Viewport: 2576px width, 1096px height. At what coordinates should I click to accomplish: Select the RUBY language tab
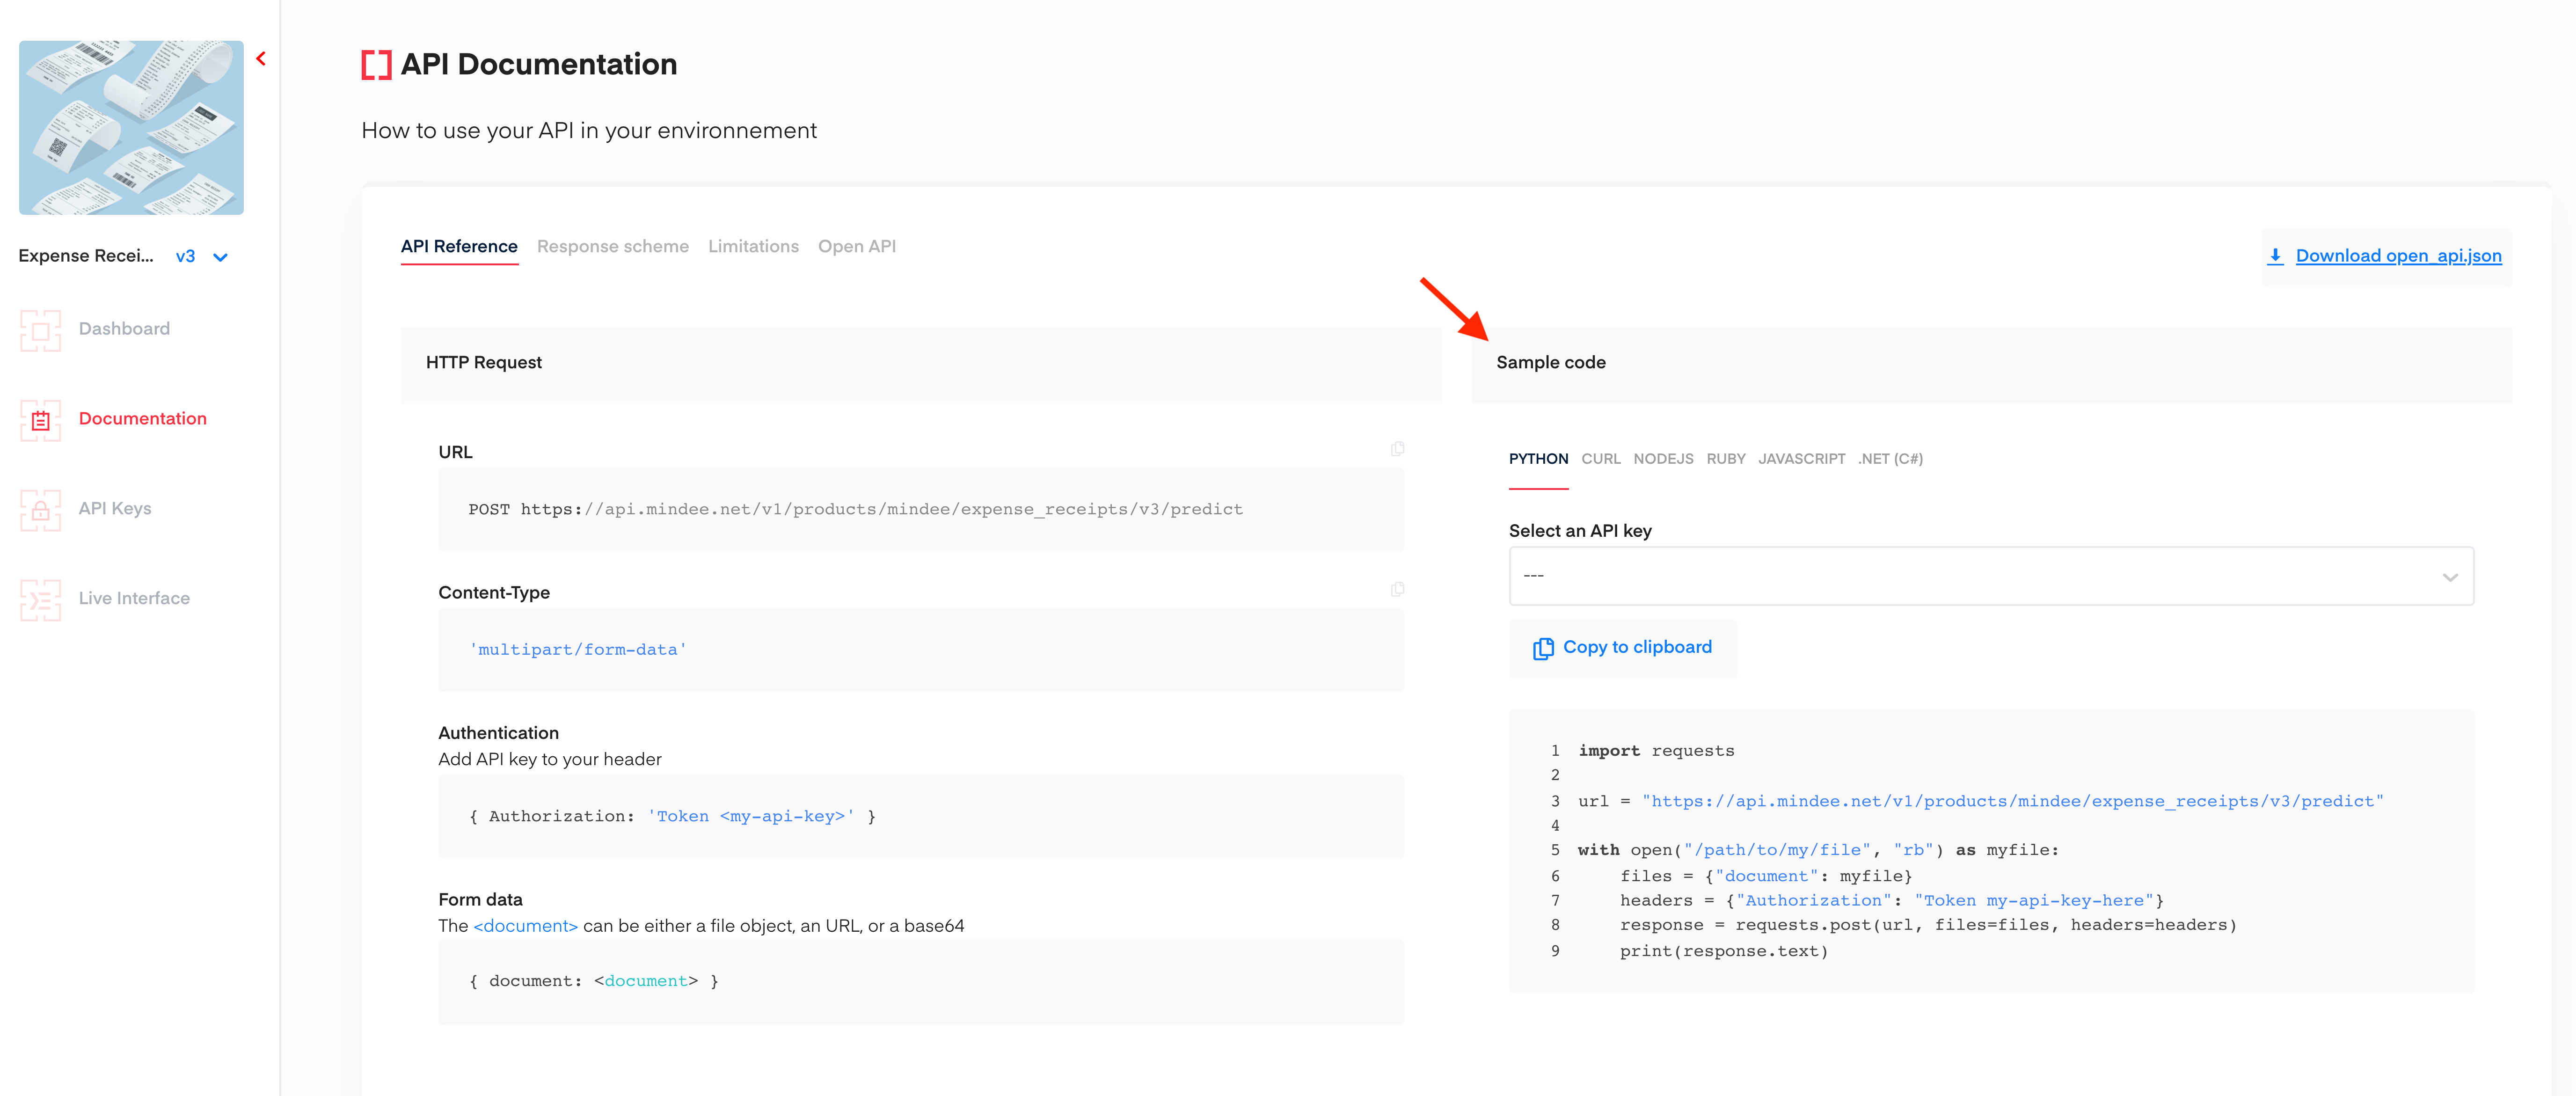(1726, 459)
